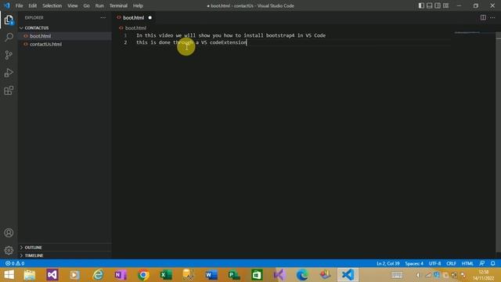Screen dimensions: 501x282
Task: Toggle the bottom panel layout
Action: tap(430, 5)
